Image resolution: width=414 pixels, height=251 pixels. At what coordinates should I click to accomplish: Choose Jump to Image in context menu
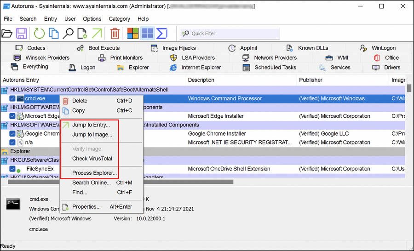pyautogui.click(x=102, y=135)
